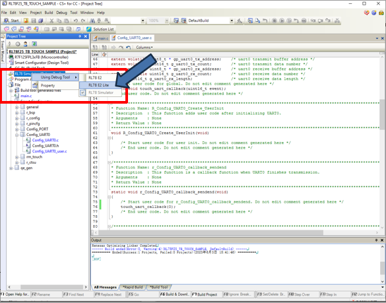
Task: Click the editor vertical scrollbar thumb
Action: point(382,114)
